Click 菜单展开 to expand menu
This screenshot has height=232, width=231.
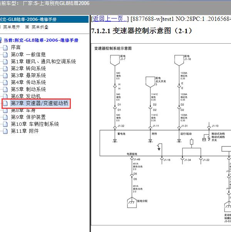[x=12, y=27]
